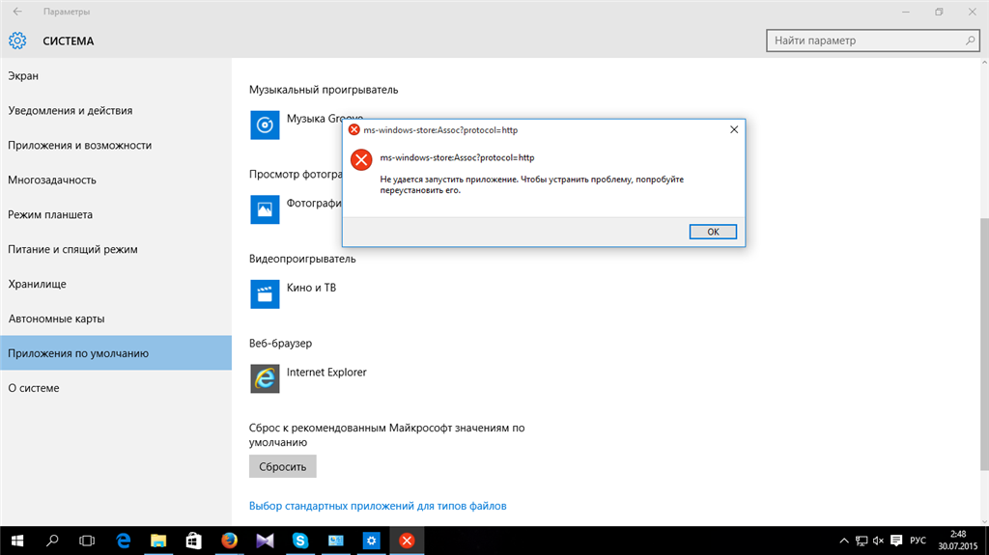The image size is (989, 555).
Task: Open taskbar search magnifier
Action: (x=52, y=541)
